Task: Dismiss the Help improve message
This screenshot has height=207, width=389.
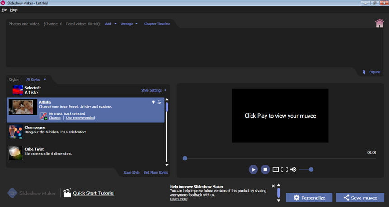Action: coord(273,186)
